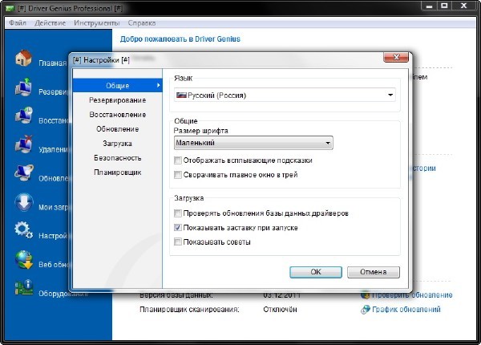Click the Home house icon in sidebar
This screenshot has width=481, height=345.
[x=23, y=58]
